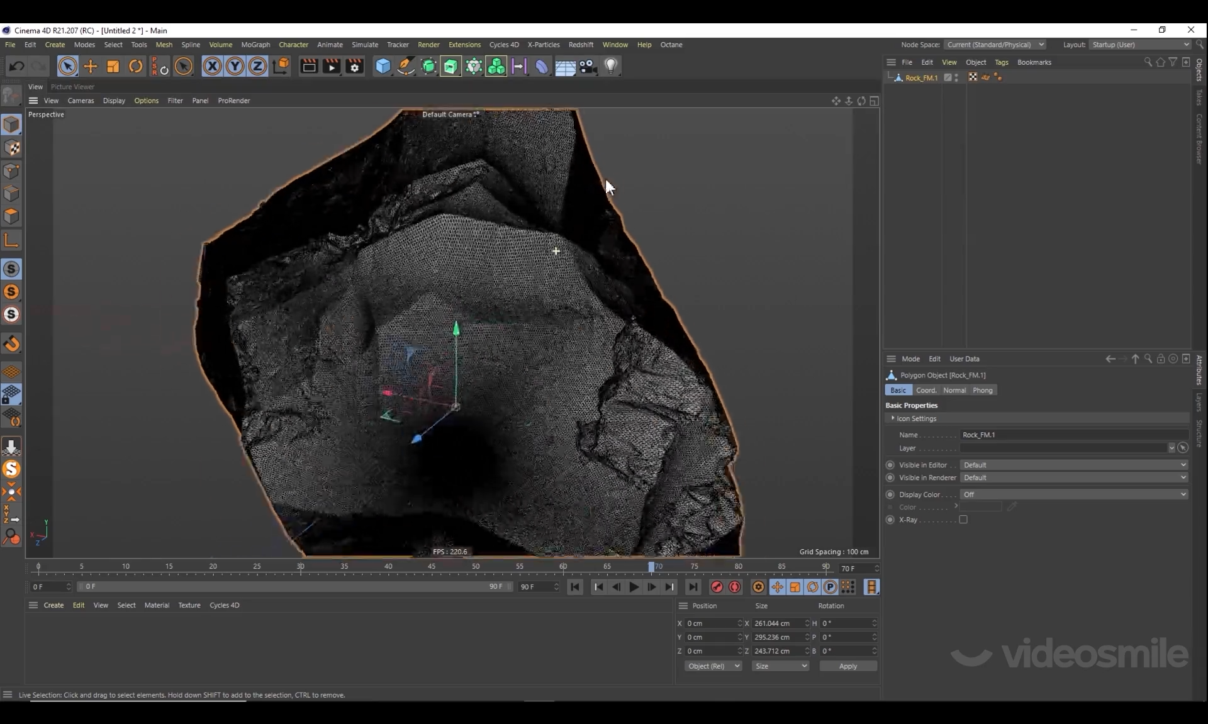Screen dimensions: 1208x724
Task: Enable the X-Ray checkbox
Action: click(x=963, y=520)
